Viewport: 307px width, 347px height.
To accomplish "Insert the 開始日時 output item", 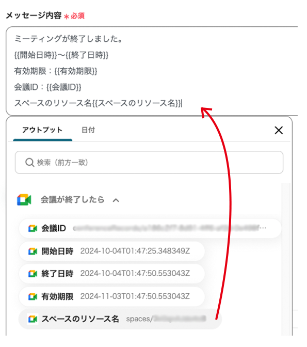I will click(111, 251).
